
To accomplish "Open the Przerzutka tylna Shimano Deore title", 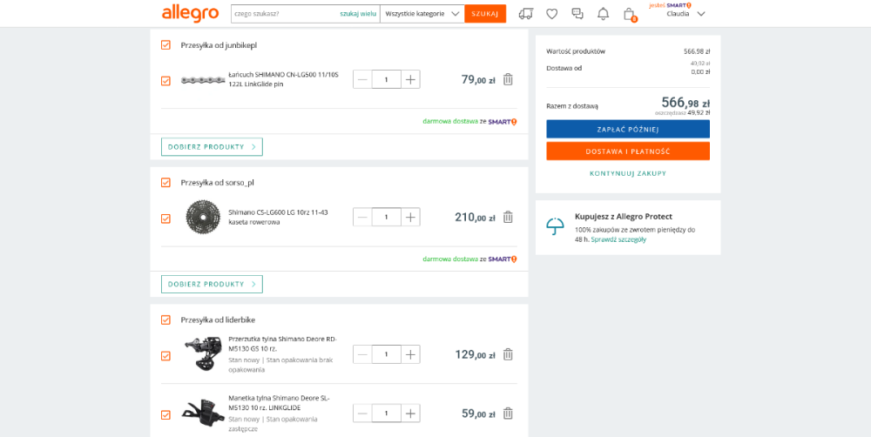I will pyautogui.click(x=283, y=344).
